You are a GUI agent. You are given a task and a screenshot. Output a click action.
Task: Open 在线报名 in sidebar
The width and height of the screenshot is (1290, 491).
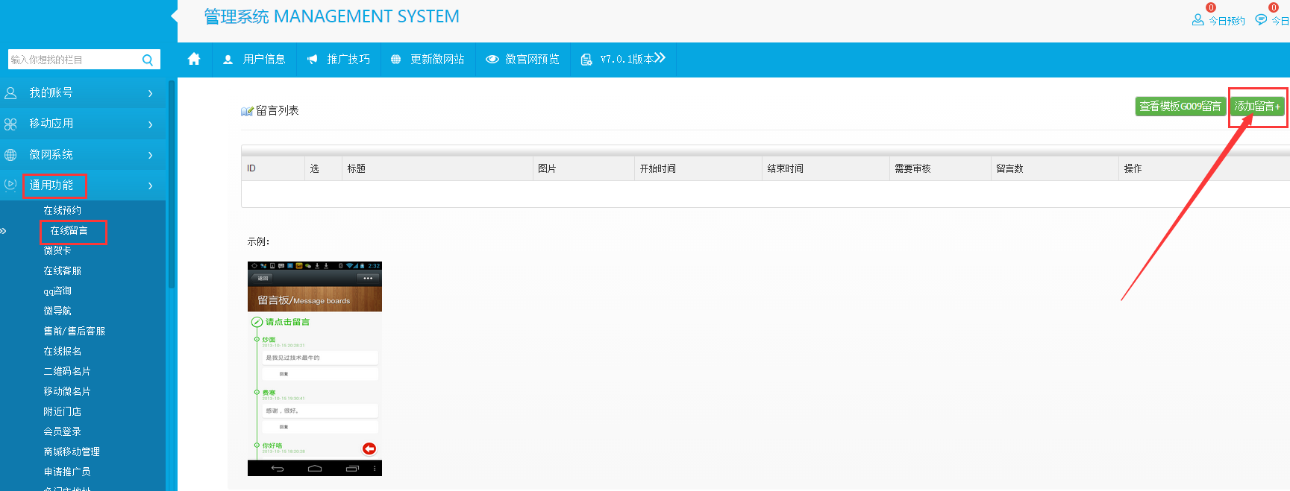[63, 352]
